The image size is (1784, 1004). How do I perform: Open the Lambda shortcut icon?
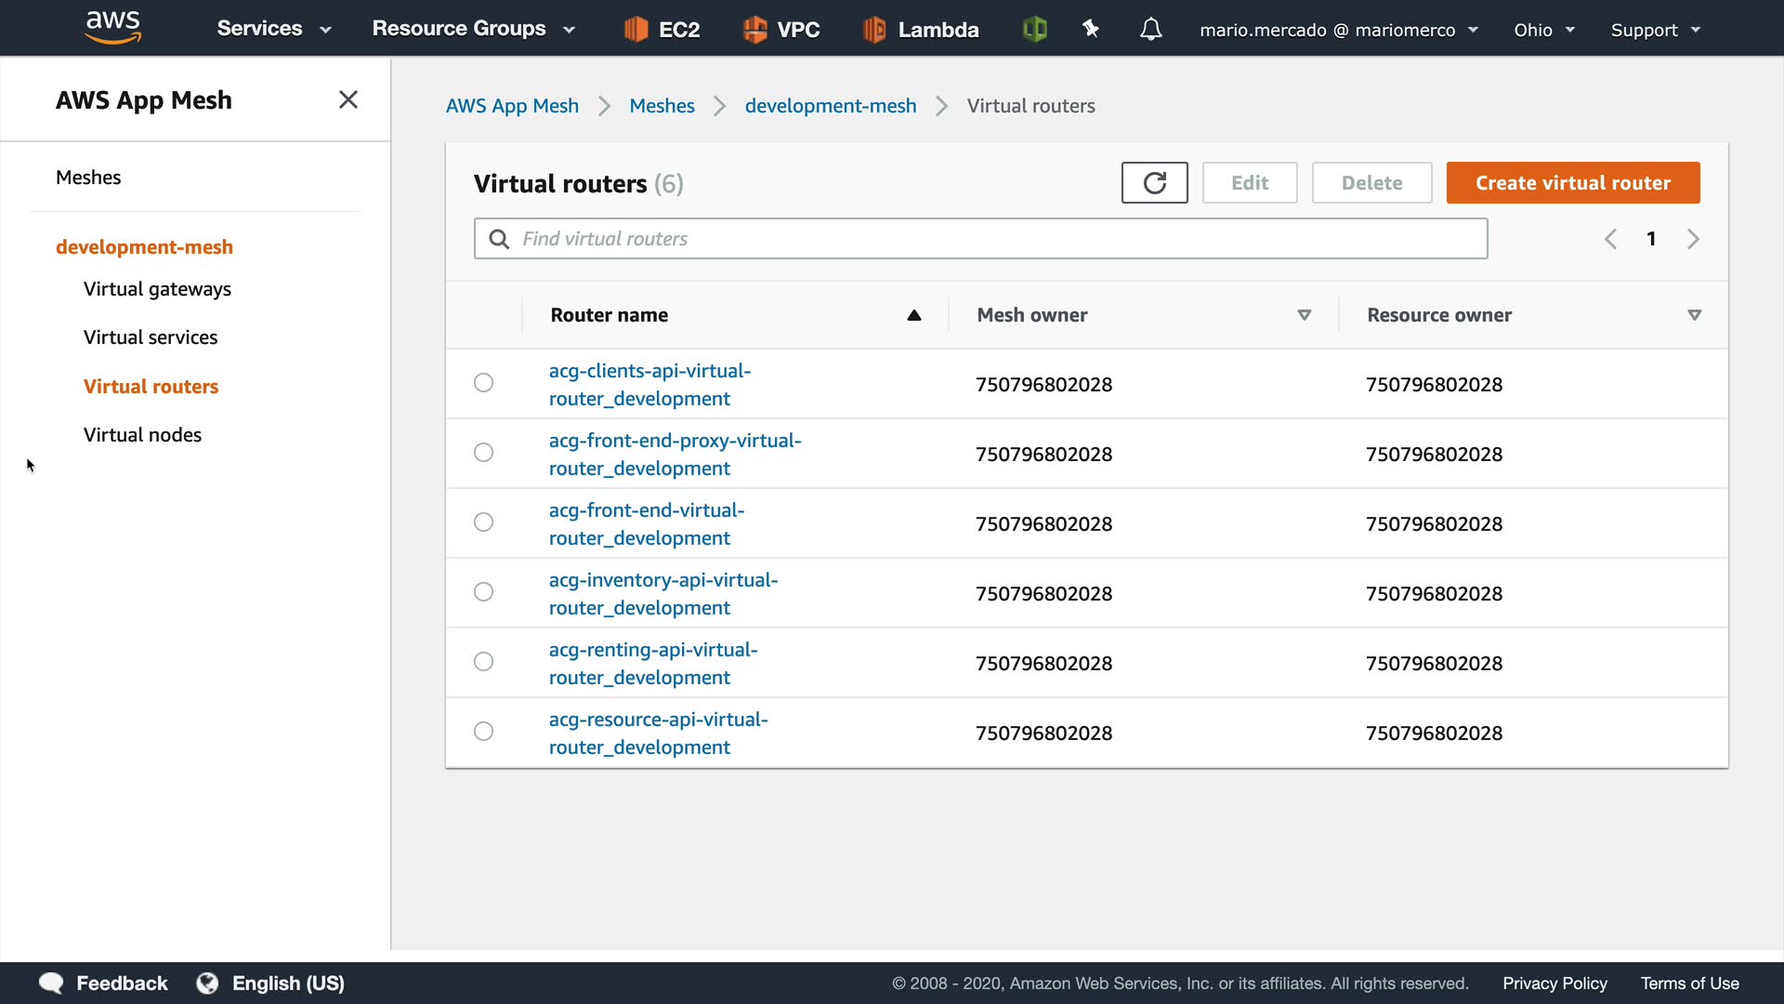[873, 30]
